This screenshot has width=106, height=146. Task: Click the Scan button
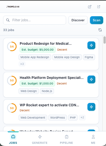pyautogui.click(x=96, y=20)
